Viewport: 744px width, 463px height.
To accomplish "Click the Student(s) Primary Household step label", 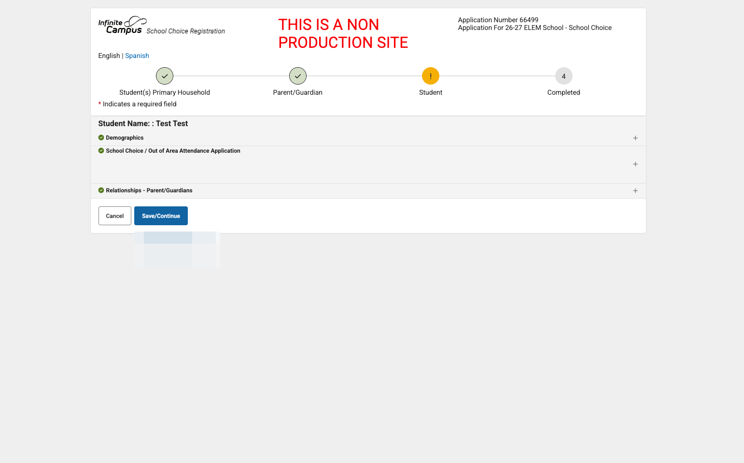I will coord(165,92).
